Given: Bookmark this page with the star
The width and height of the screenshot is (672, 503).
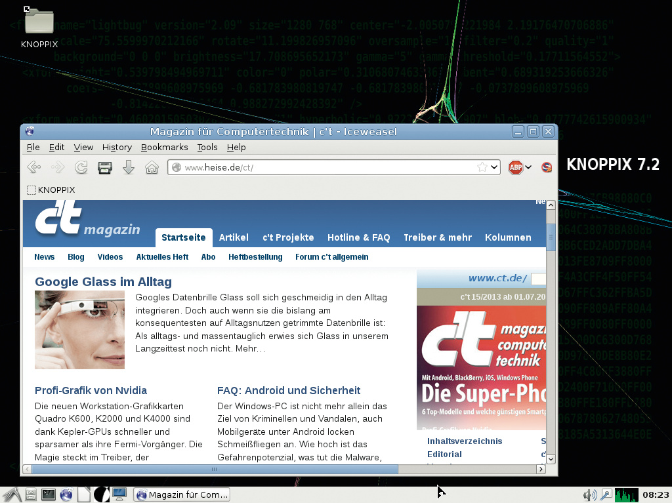Looking at the screenshot, I should click(482, 167).
